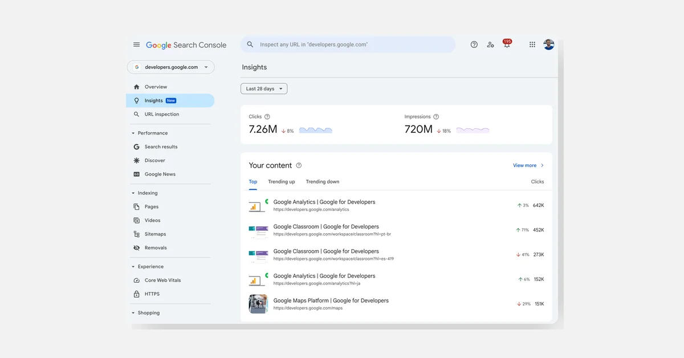This screenshot has height=358, width=684.
Task: Open Google Analytics row with 642K clicks
Action: tap(396, 205)
